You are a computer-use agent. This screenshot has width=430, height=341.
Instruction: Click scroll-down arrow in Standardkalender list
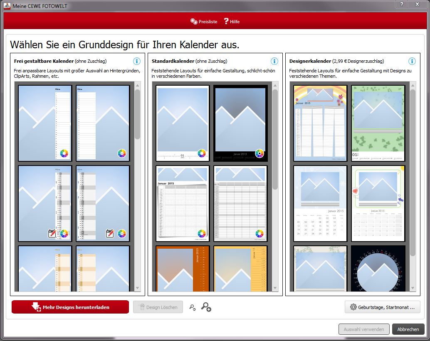(275, 288)
